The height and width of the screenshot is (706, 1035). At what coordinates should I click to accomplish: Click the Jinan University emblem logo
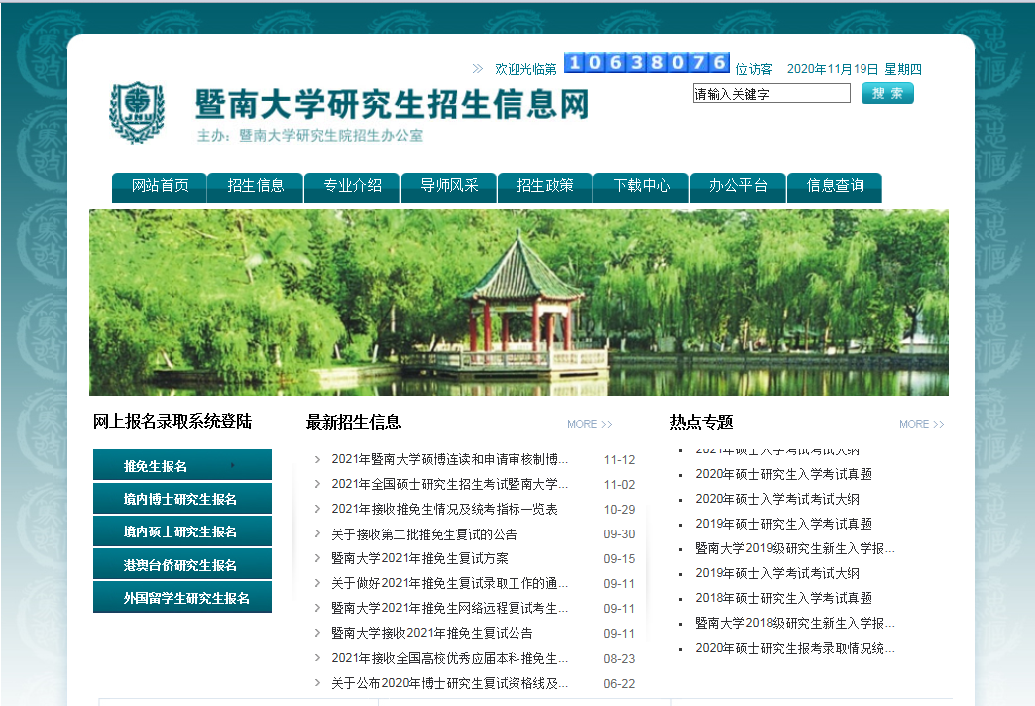point(139,111)
